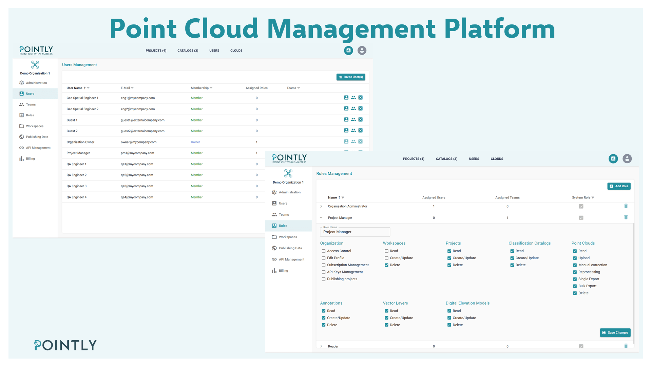
Task: Click the Invite User(s) button
Action: 351,77
